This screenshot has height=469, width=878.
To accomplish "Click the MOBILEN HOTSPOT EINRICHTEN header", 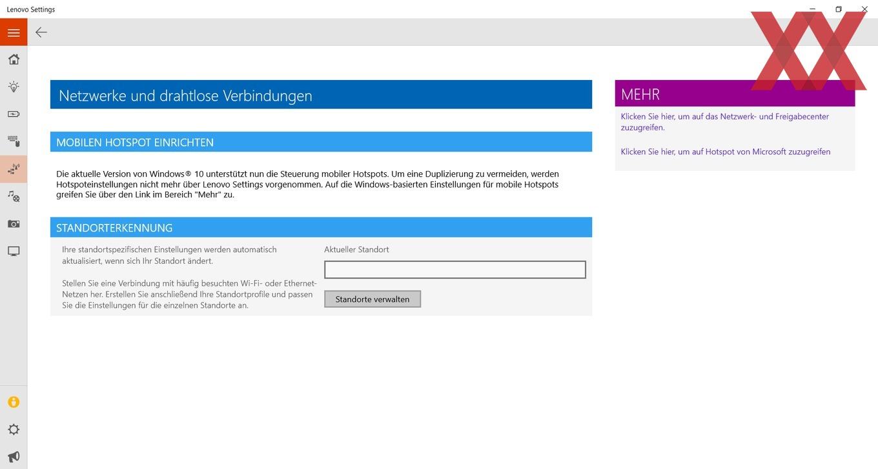I will click(x=321, y=142).
